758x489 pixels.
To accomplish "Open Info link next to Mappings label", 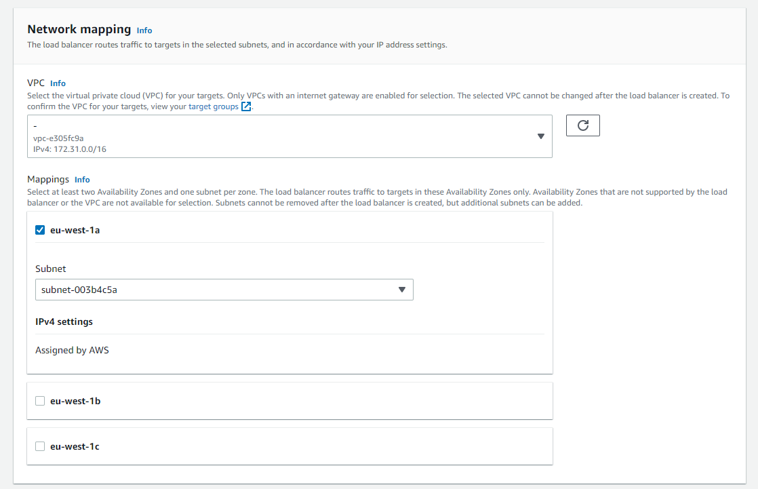I will pyautogui.click(x=82, y=180).
